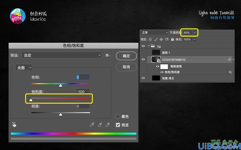Click the 图层 1 layer name
The width and height of the screenshot is (241, 150).
tap(166, 53)
